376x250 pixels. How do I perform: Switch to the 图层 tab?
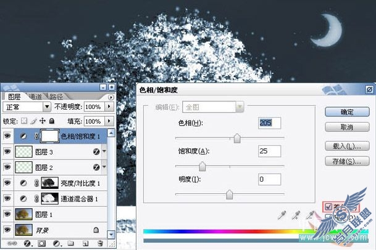click(14, 97)
